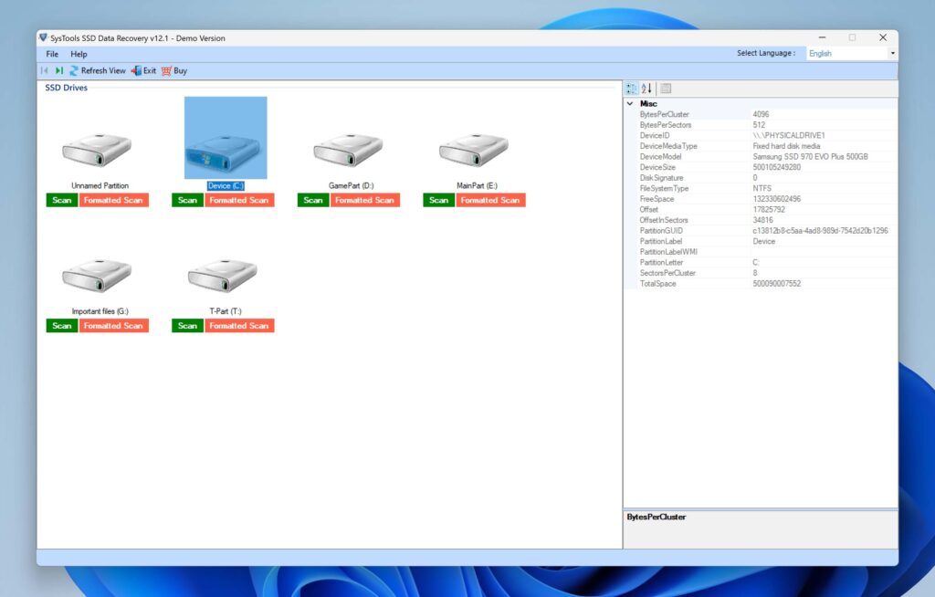Open the File menu
Viewport: 935px width, 597px height.
pos(50,54)
